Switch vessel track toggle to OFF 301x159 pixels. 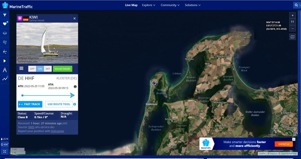tap(32, 69)
